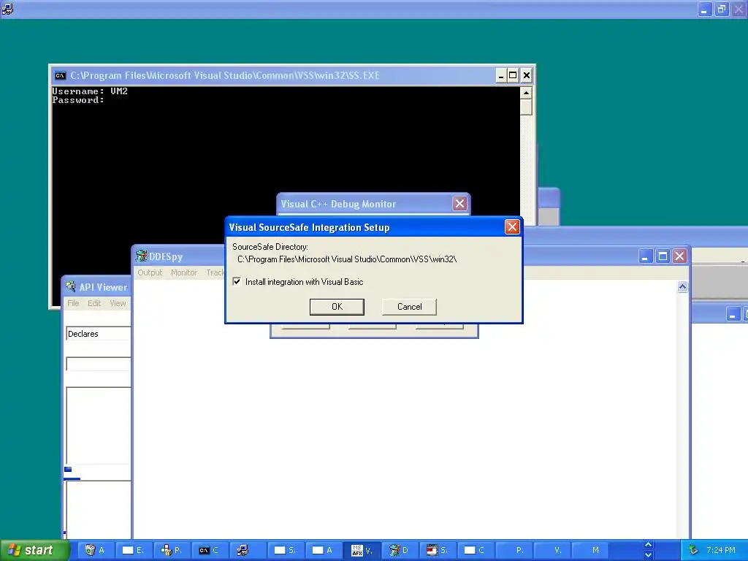Switch to the MS AFX taskbar item
The image size is (748, 561).
pos(362,550)
